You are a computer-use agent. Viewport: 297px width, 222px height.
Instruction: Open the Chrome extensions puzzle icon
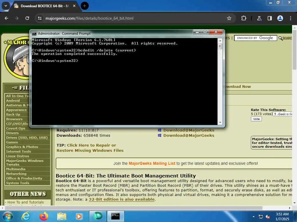click(244, 18)
